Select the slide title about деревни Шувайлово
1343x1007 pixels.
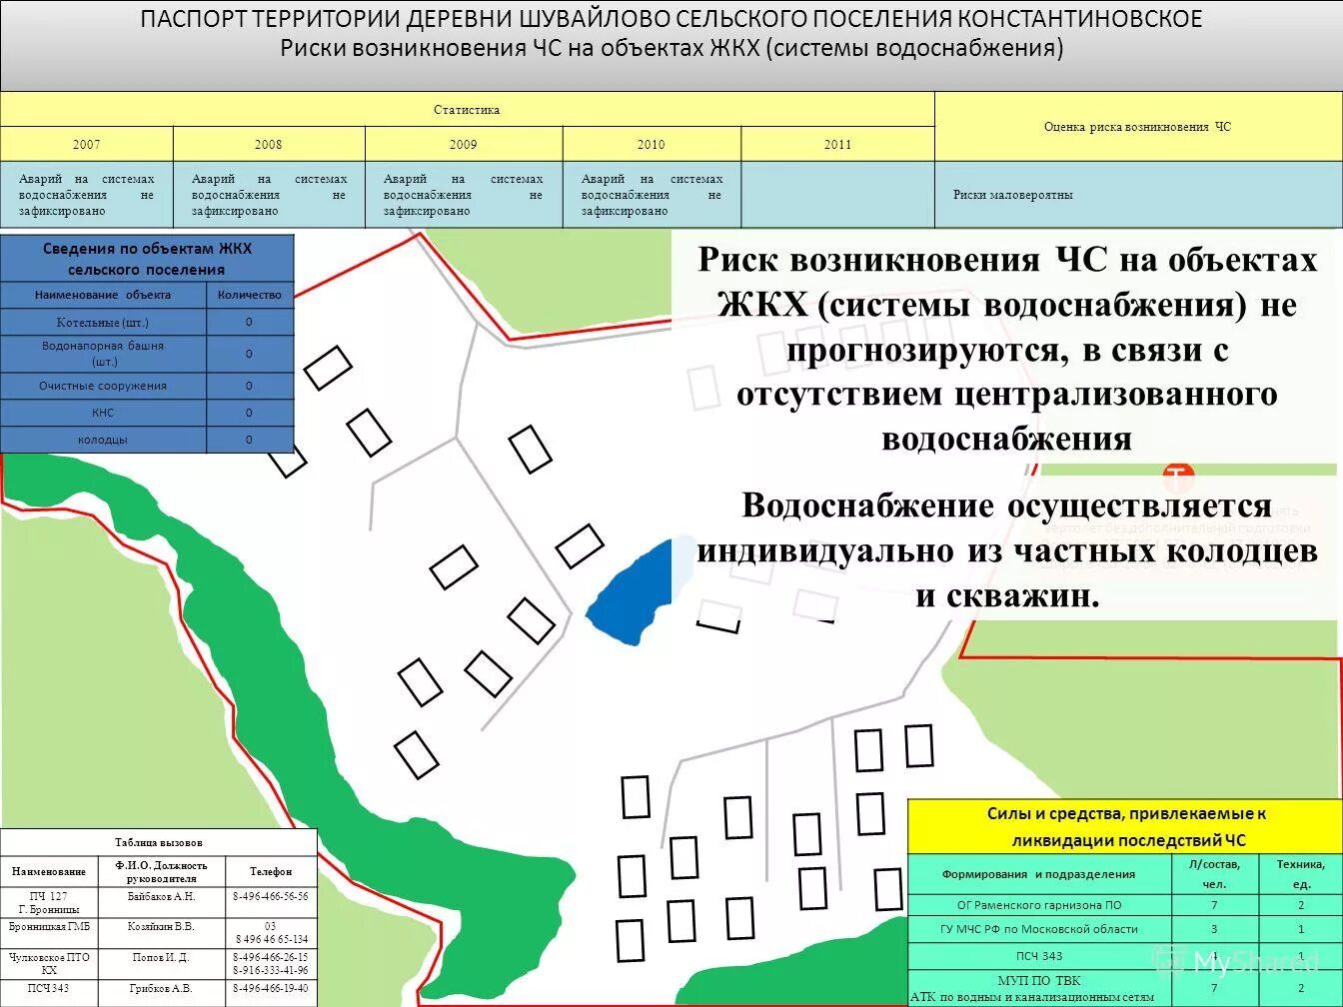(671, 19)
